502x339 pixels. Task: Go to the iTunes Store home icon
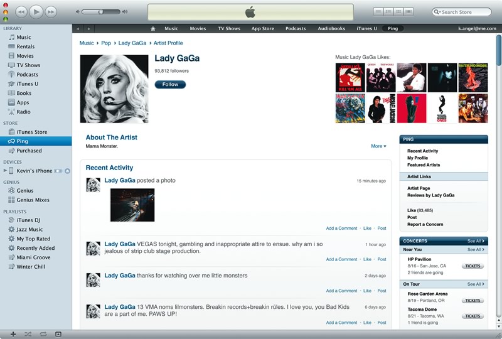(x=152, y=28)
